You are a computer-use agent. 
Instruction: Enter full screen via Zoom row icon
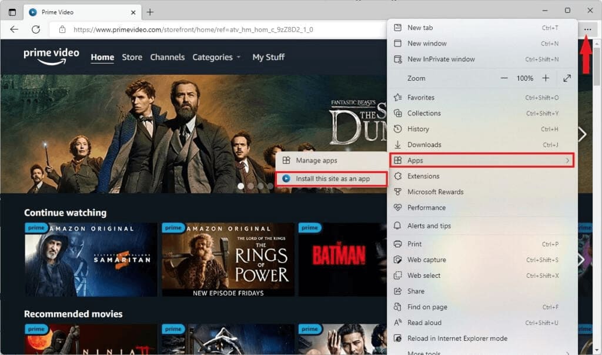click(x=567, y=78)
